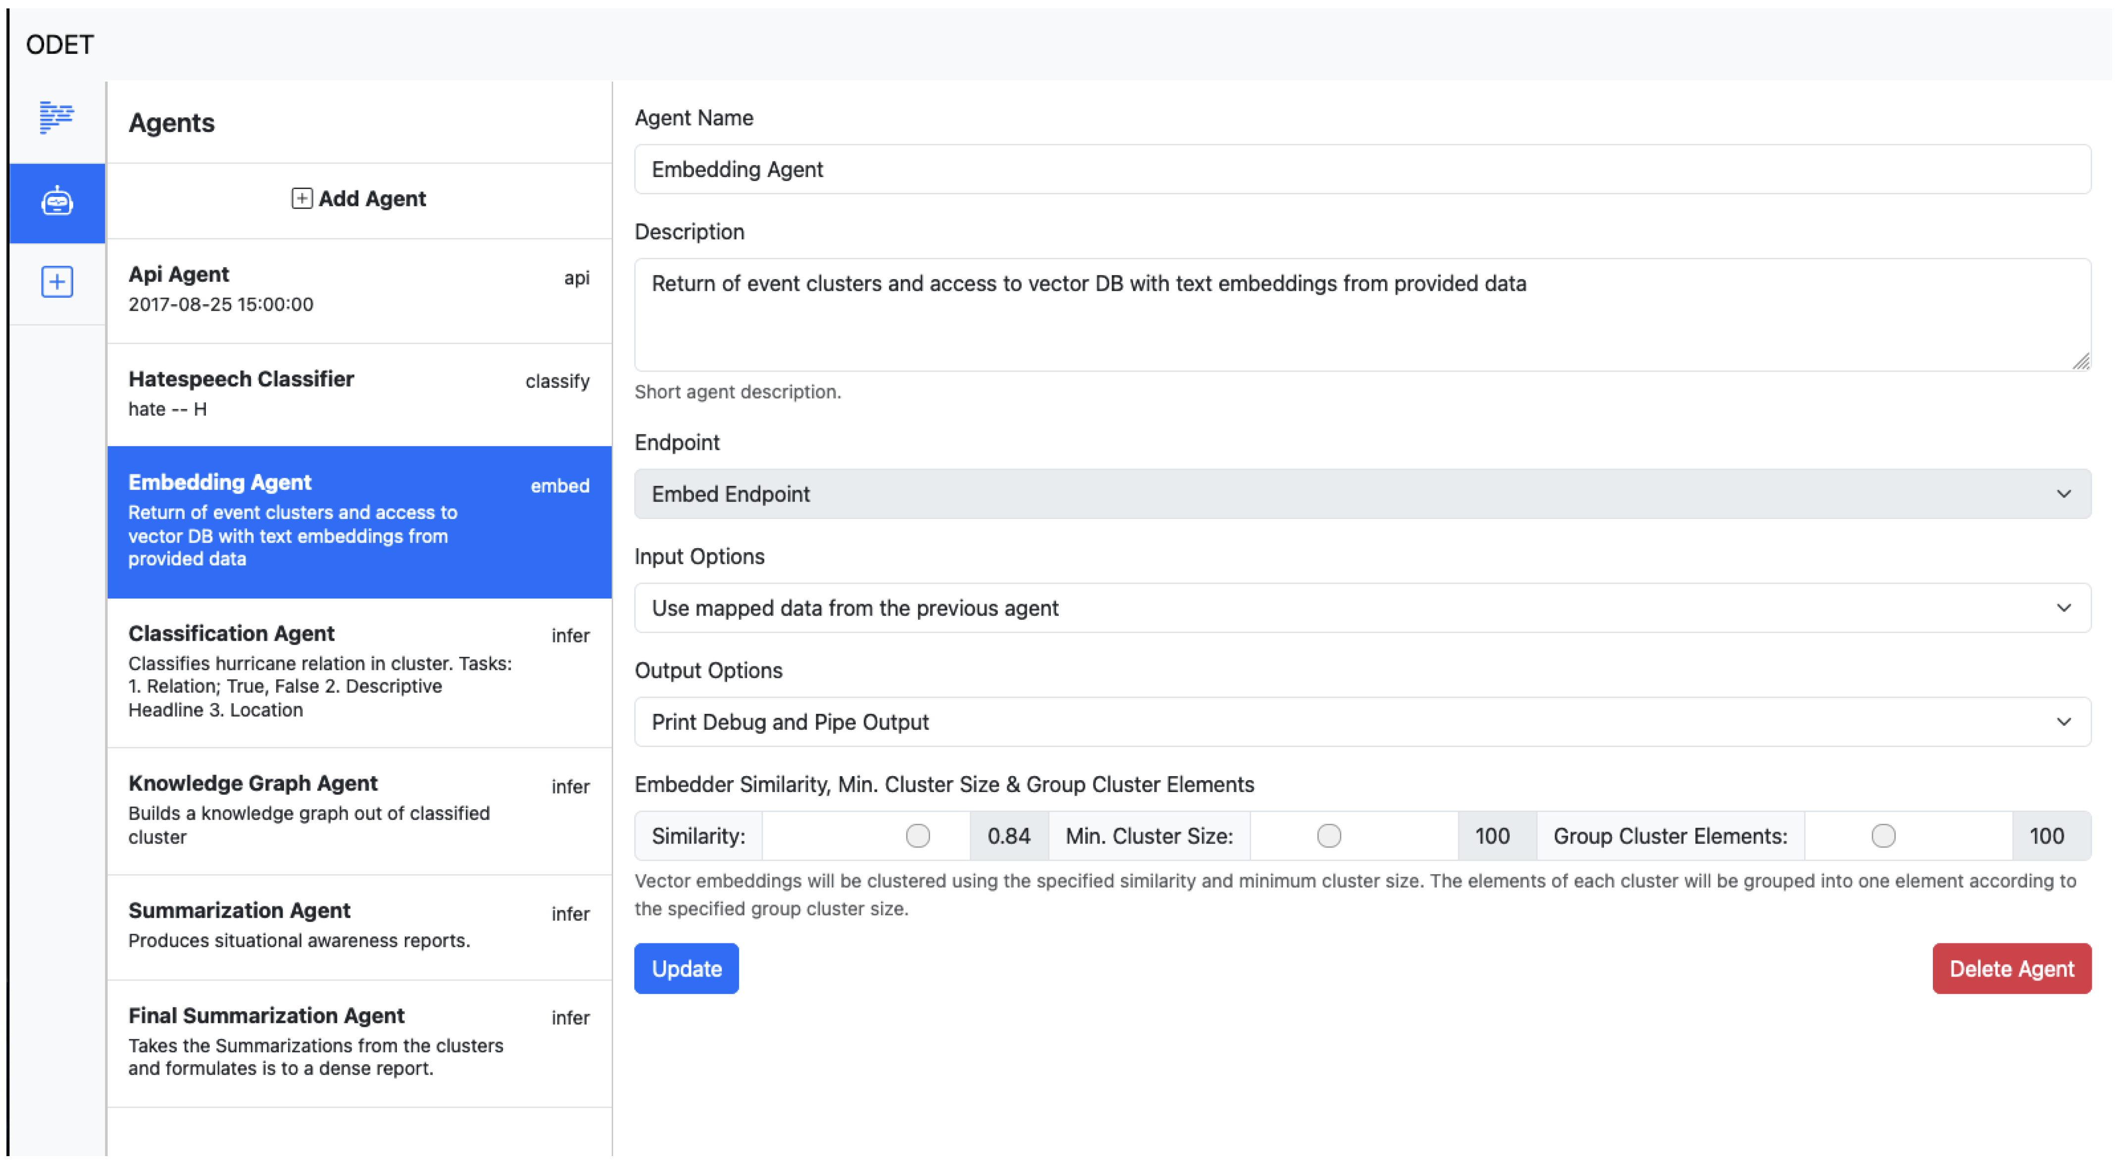Click the plus square icon in sidebar
Image resolution: width=2120 pixels, height=1167 pixels.
pos(57,282)
